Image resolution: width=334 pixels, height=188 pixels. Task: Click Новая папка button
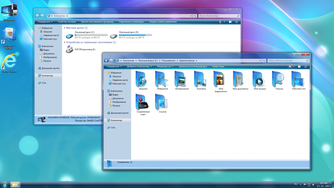pos(218,67)
